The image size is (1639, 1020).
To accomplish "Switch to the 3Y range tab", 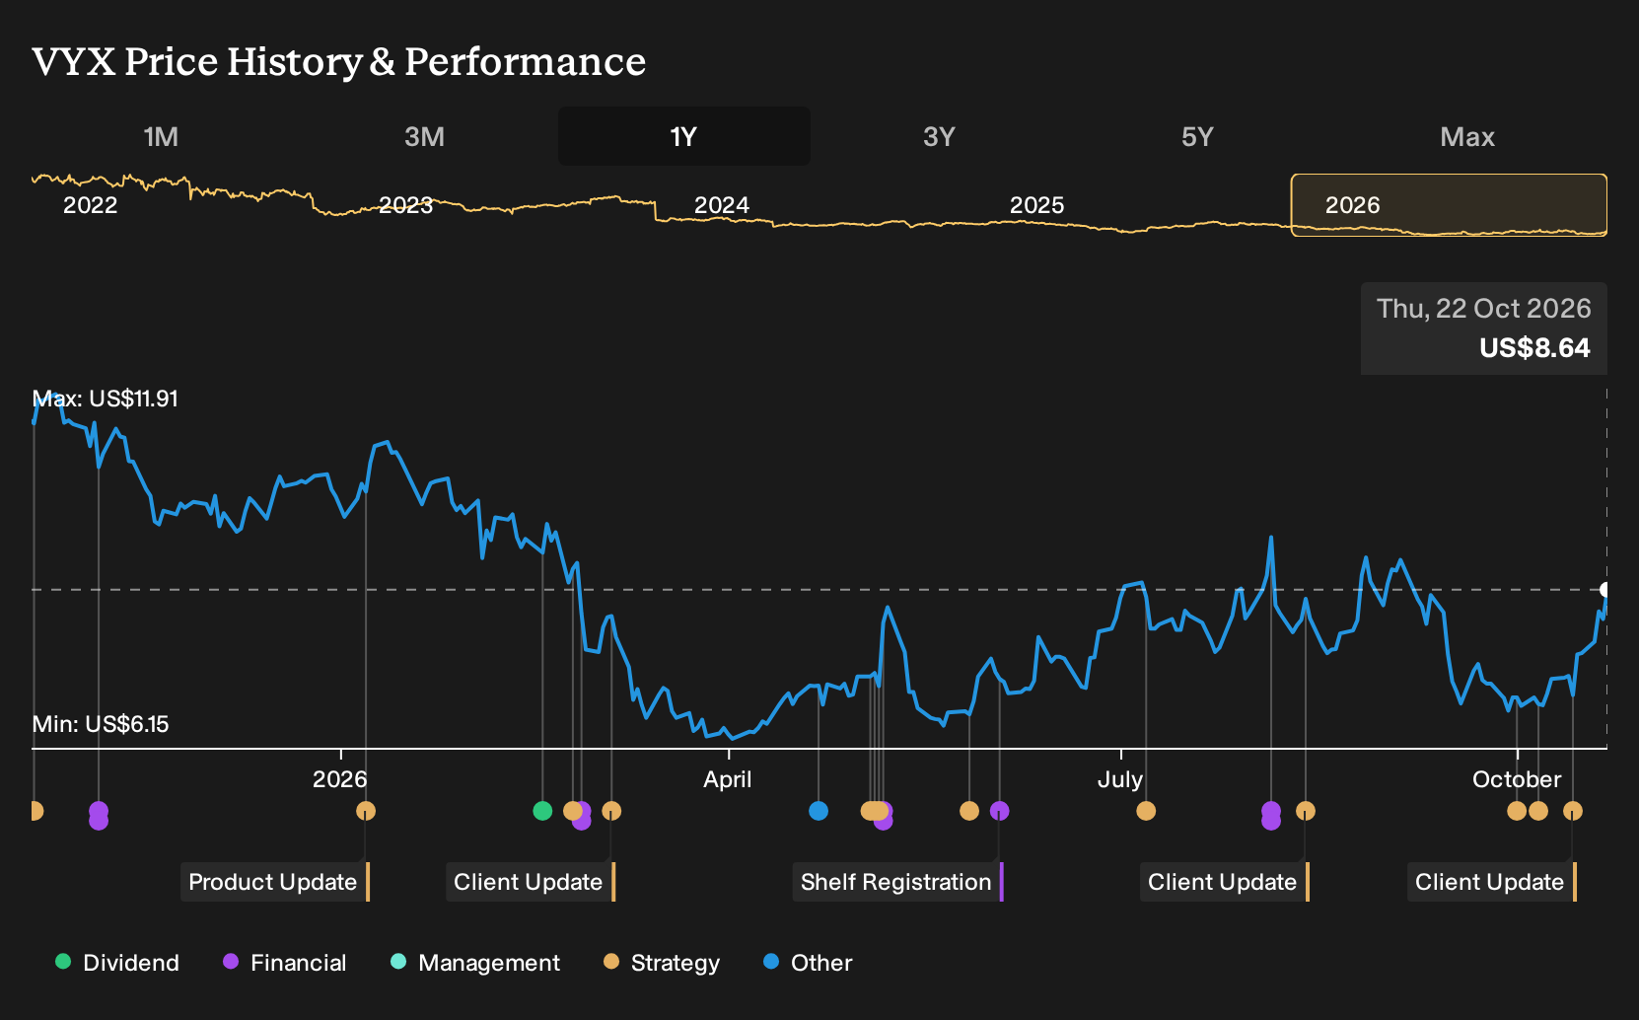I will tap(939, 136).
